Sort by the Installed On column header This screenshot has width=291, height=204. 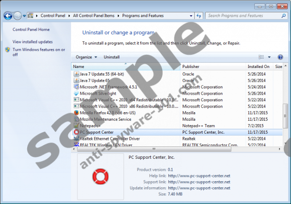[x=259, y=67]
